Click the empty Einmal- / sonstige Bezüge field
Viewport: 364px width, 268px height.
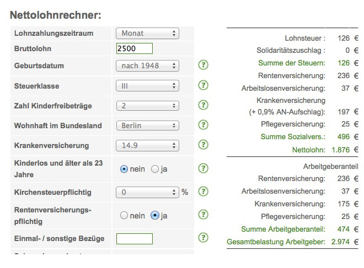tap(135, 239)
